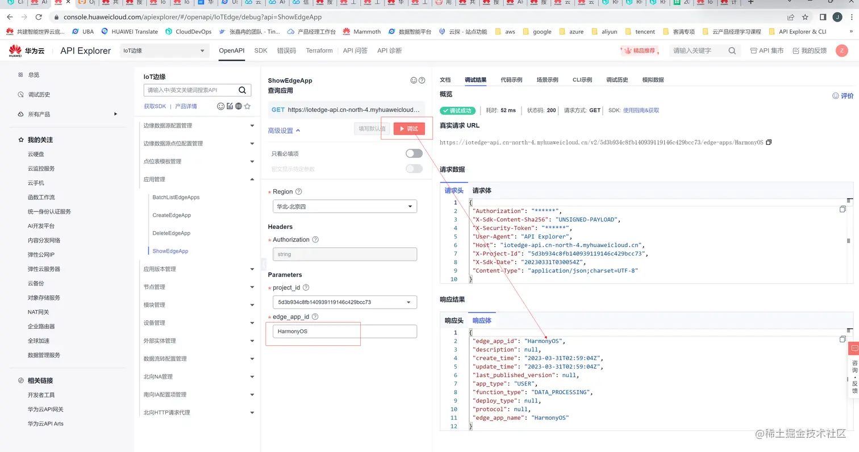Click the red chat icon at right edge
Image resolution: width=859 pixels, height=452 pixels.
coord(854,348)
